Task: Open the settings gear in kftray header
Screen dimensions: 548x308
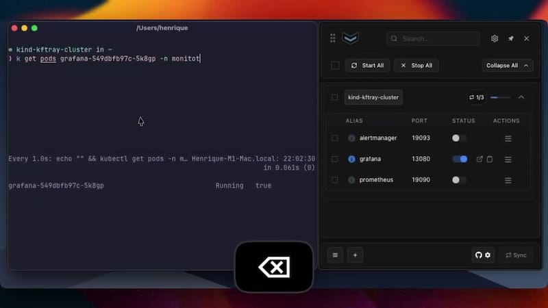Action: tap(494, 38)
